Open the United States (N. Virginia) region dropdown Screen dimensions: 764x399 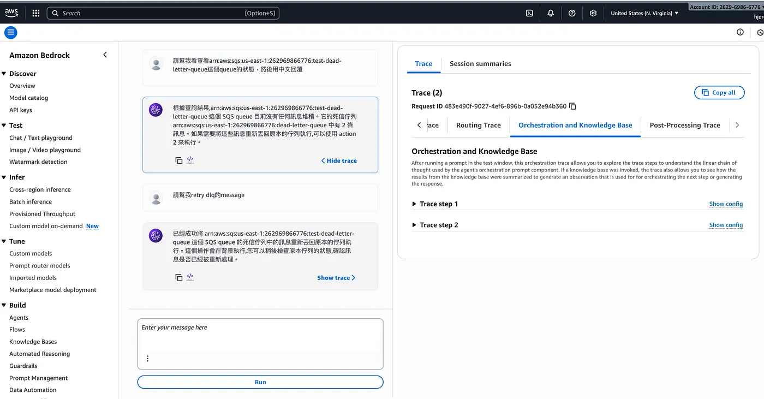point(644,13)
